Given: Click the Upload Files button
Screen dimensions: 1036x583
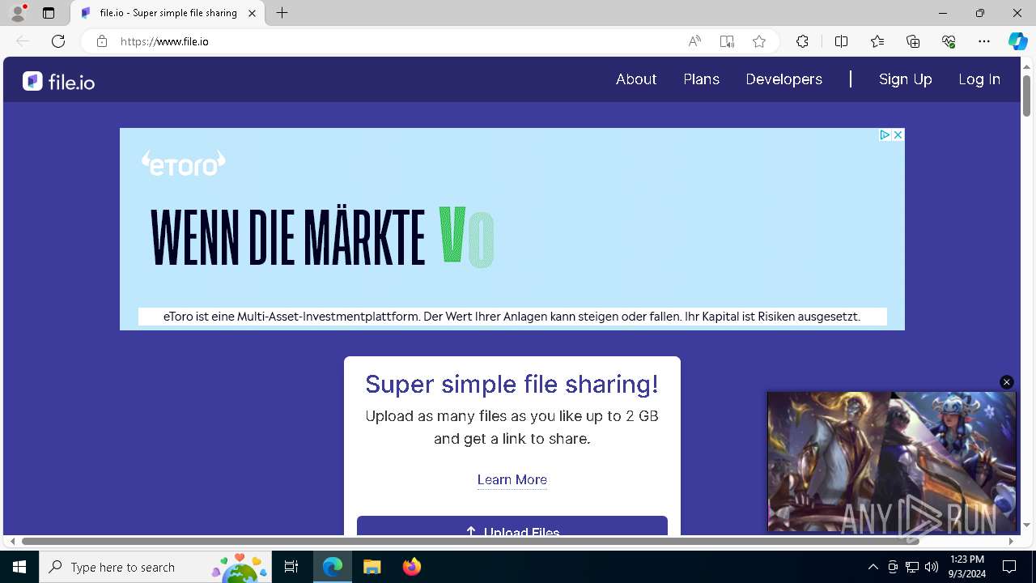Looking at the screenshot, I should click(x=512, y=526).
